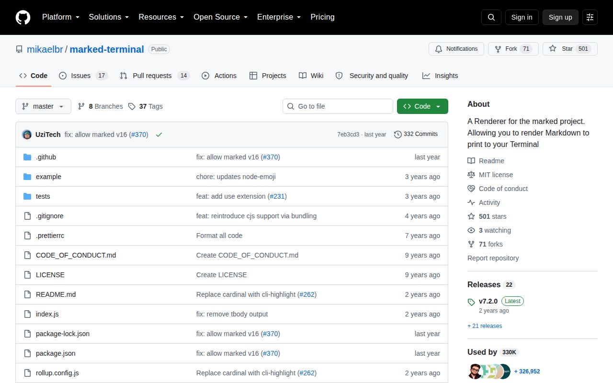Viewport: 613px width, 383px height.
Task: Click the eye icon beside 3 watching
Action: 471,230
